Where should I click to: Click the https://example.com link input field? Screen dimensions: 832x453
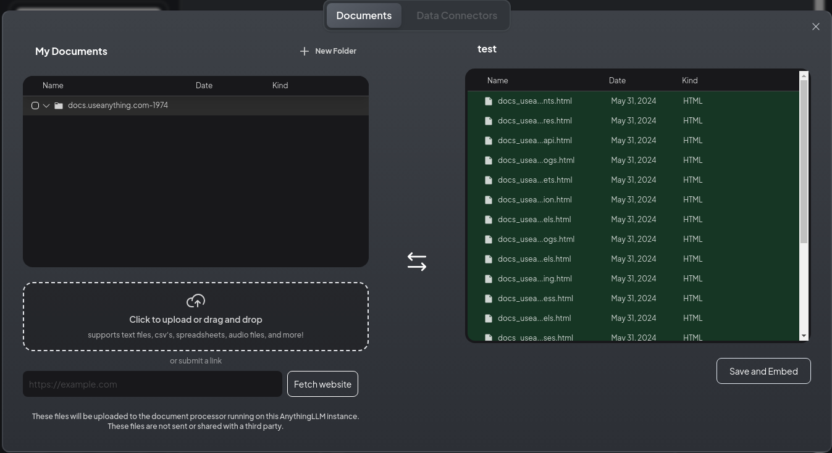coord(152,384)
